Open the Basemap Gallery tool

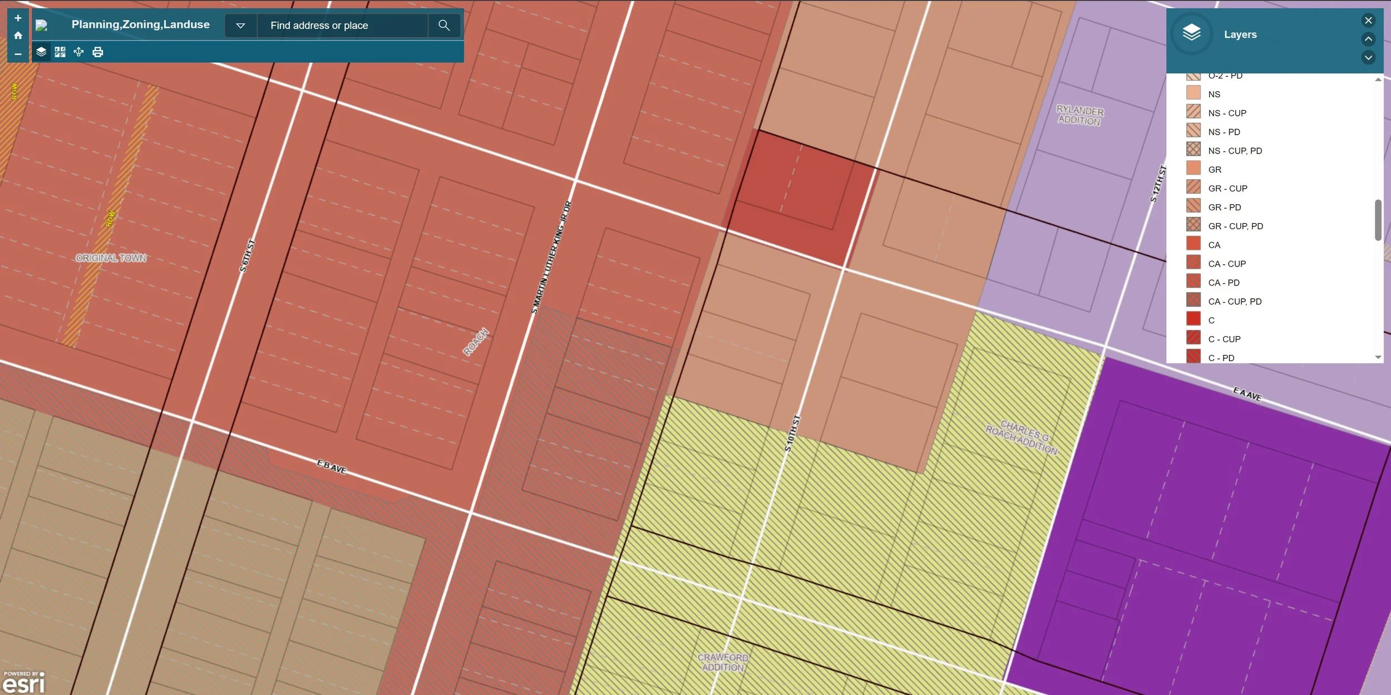[60, 51]
